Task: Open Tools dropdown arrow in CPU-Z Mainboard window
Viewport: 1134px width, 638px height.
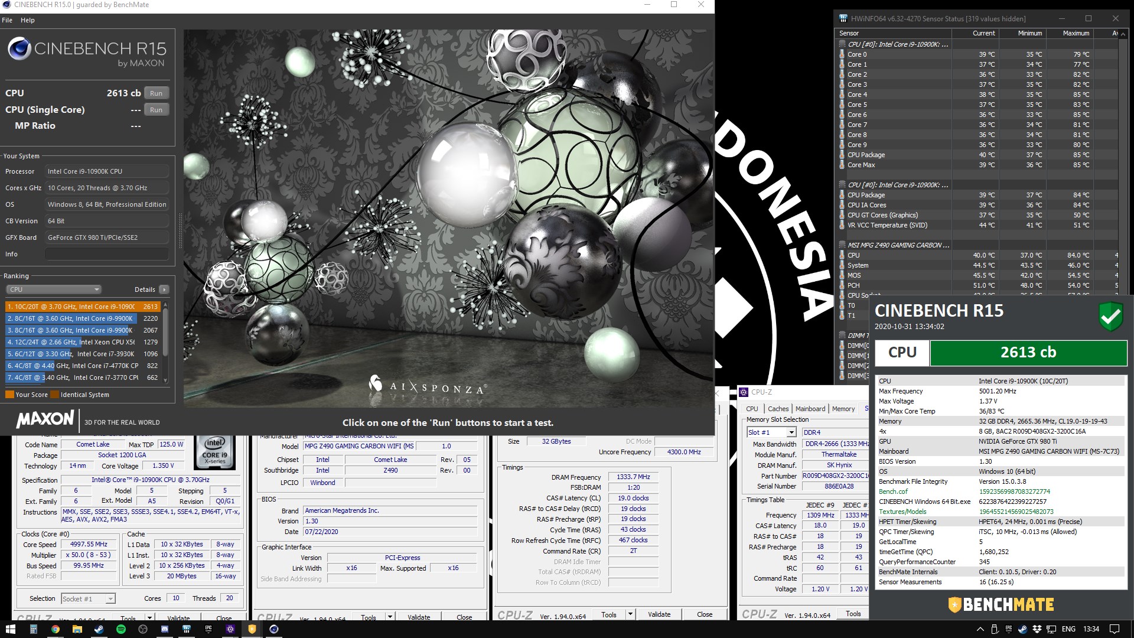Action: pyautogui.click(x=390, y=617)
